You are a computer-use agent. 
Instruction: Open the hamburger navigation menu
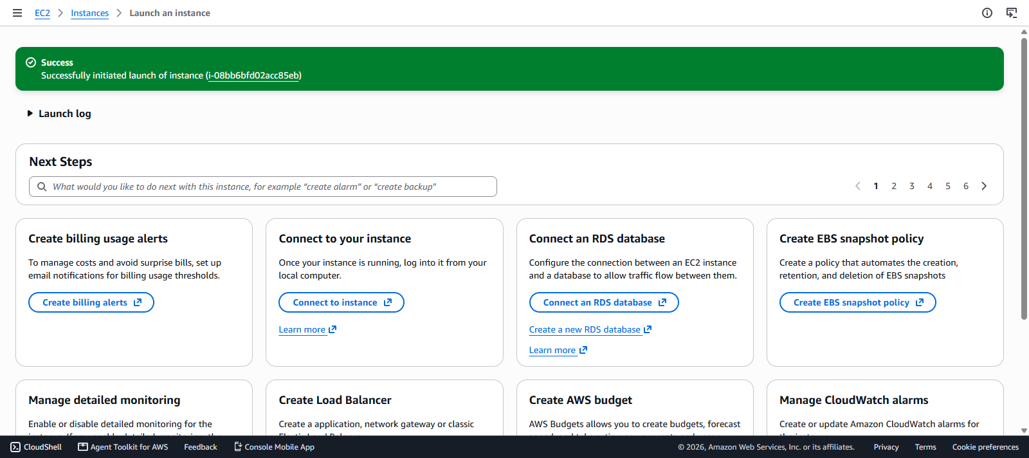(x=17, y=13)
